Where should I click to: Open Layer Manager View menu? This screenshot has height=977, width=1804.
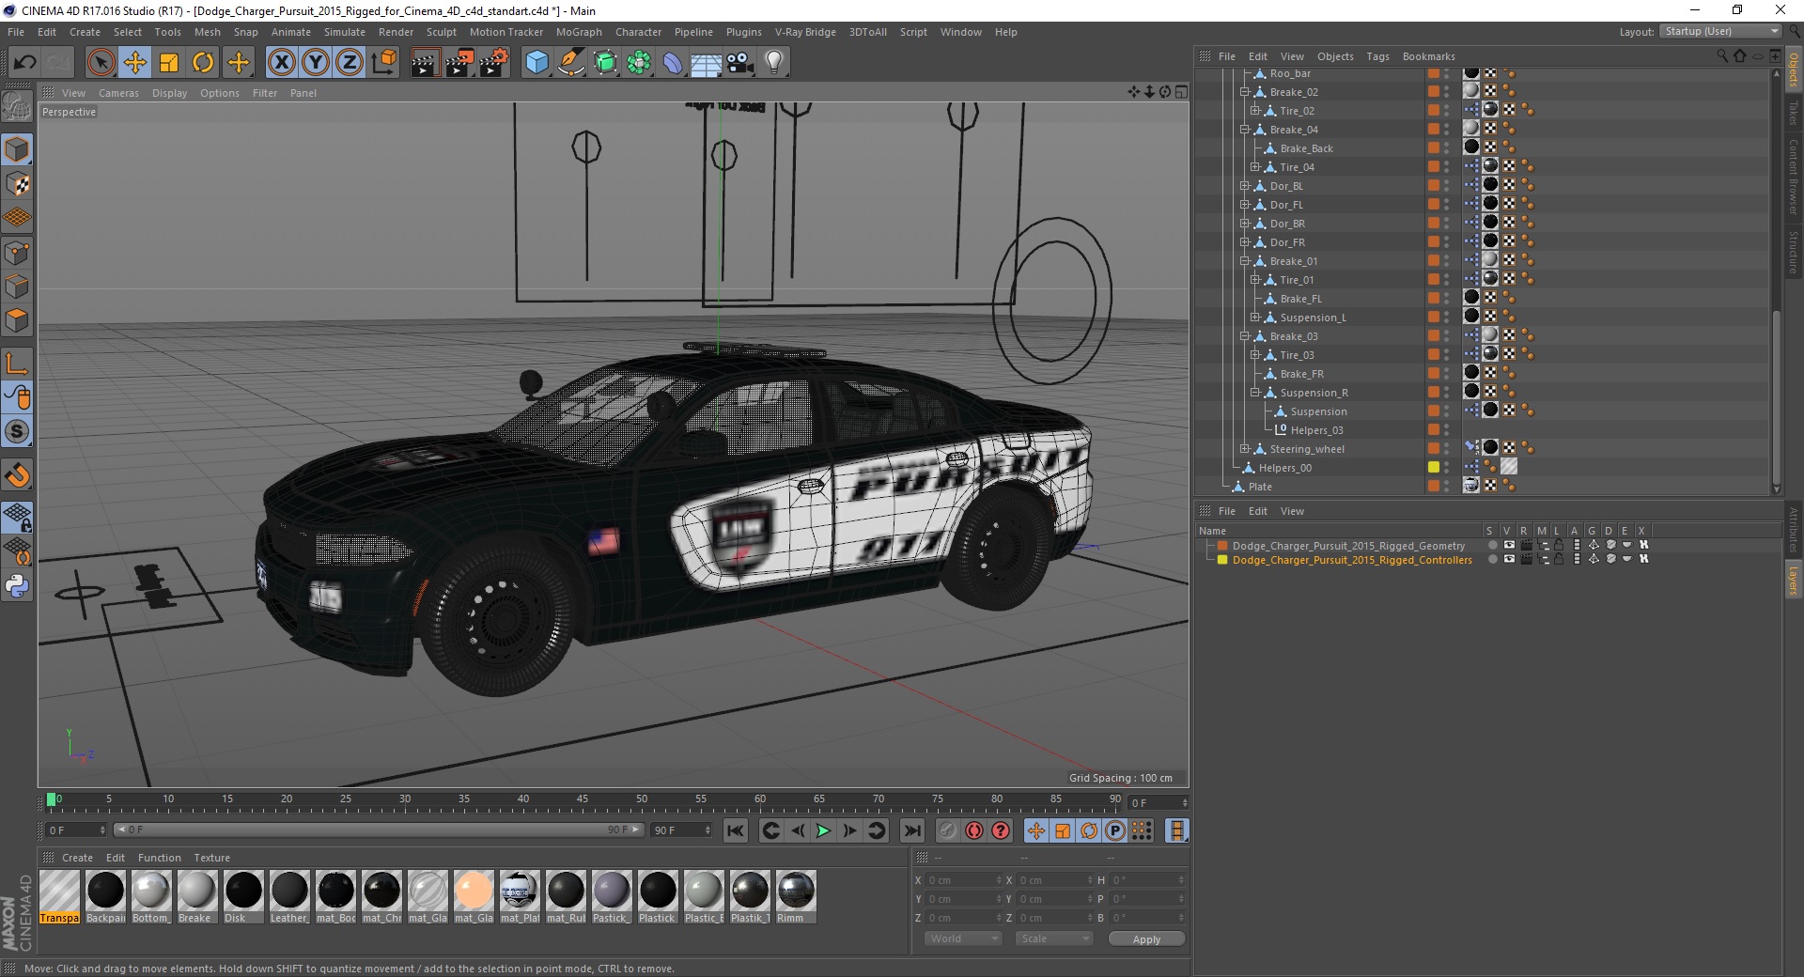[1292, 511]
